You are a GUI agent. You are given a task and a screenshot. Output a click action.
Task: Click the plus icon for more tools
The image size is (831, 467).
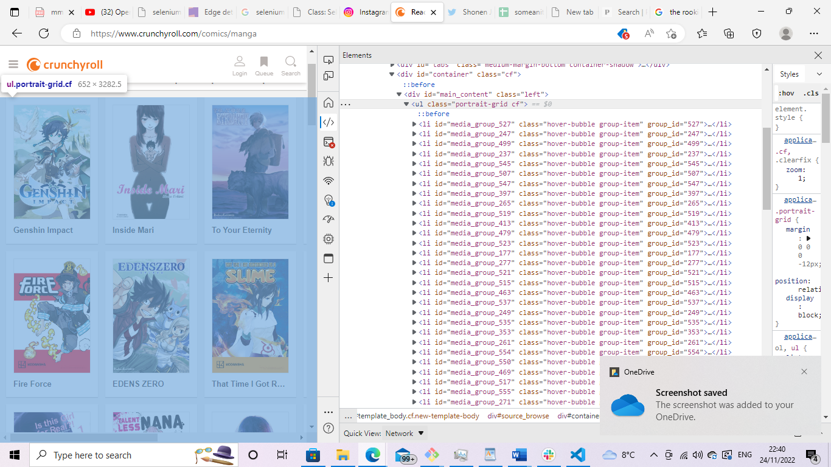[x=329, y=278]
